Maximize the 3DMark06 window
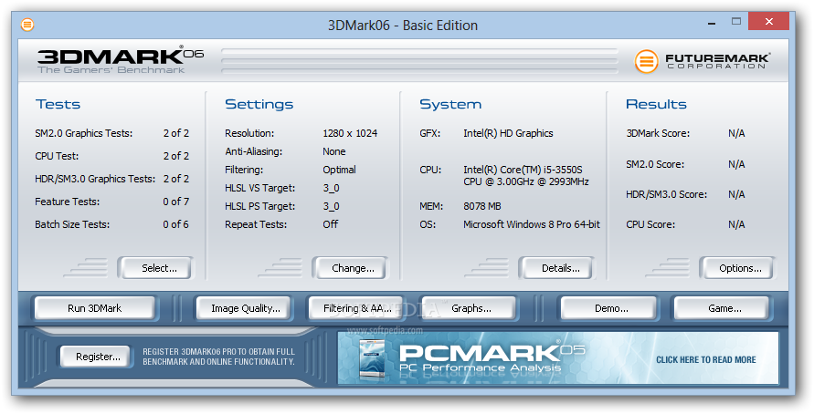Screen dimensions: 814x414 coord(736,22)
